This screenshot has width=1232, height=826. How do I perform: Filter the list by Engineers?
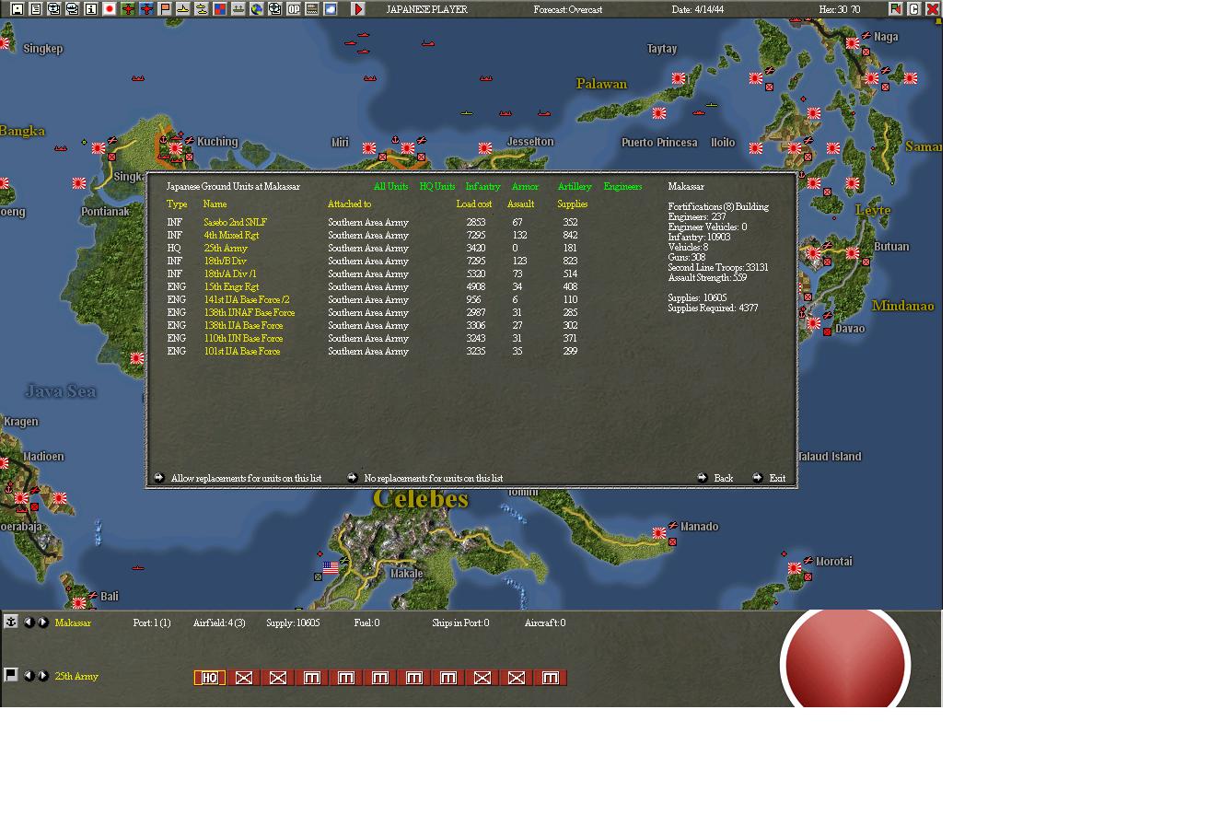(x=622, y=186)
